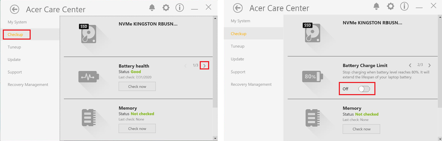The width and height of the screenshot is (442, 141).
Task: Toggle the Battery Charge Limit switch
Action: 364,89
